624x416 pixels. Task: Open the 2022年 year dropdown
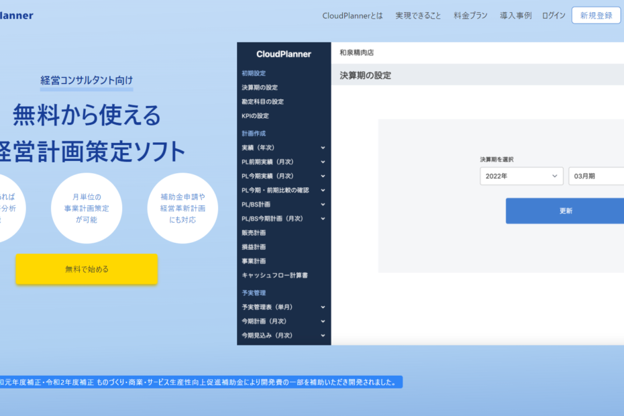click(x=521, y=176)
